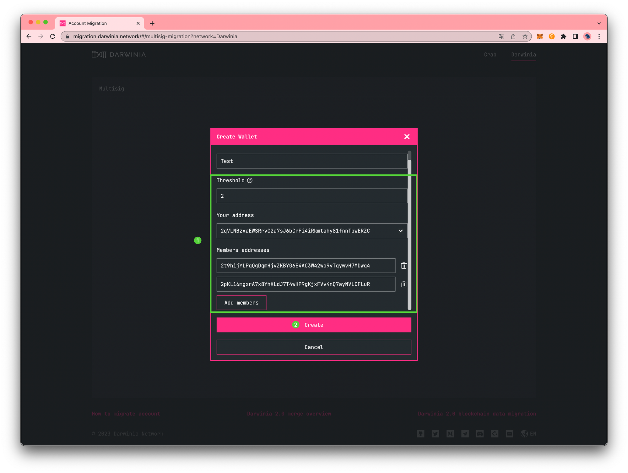Viewport: 628px width, 473px height.
Task: Click the dialog's vertical scrollbar
Action: pyautogui.click(x=409, y=233)
